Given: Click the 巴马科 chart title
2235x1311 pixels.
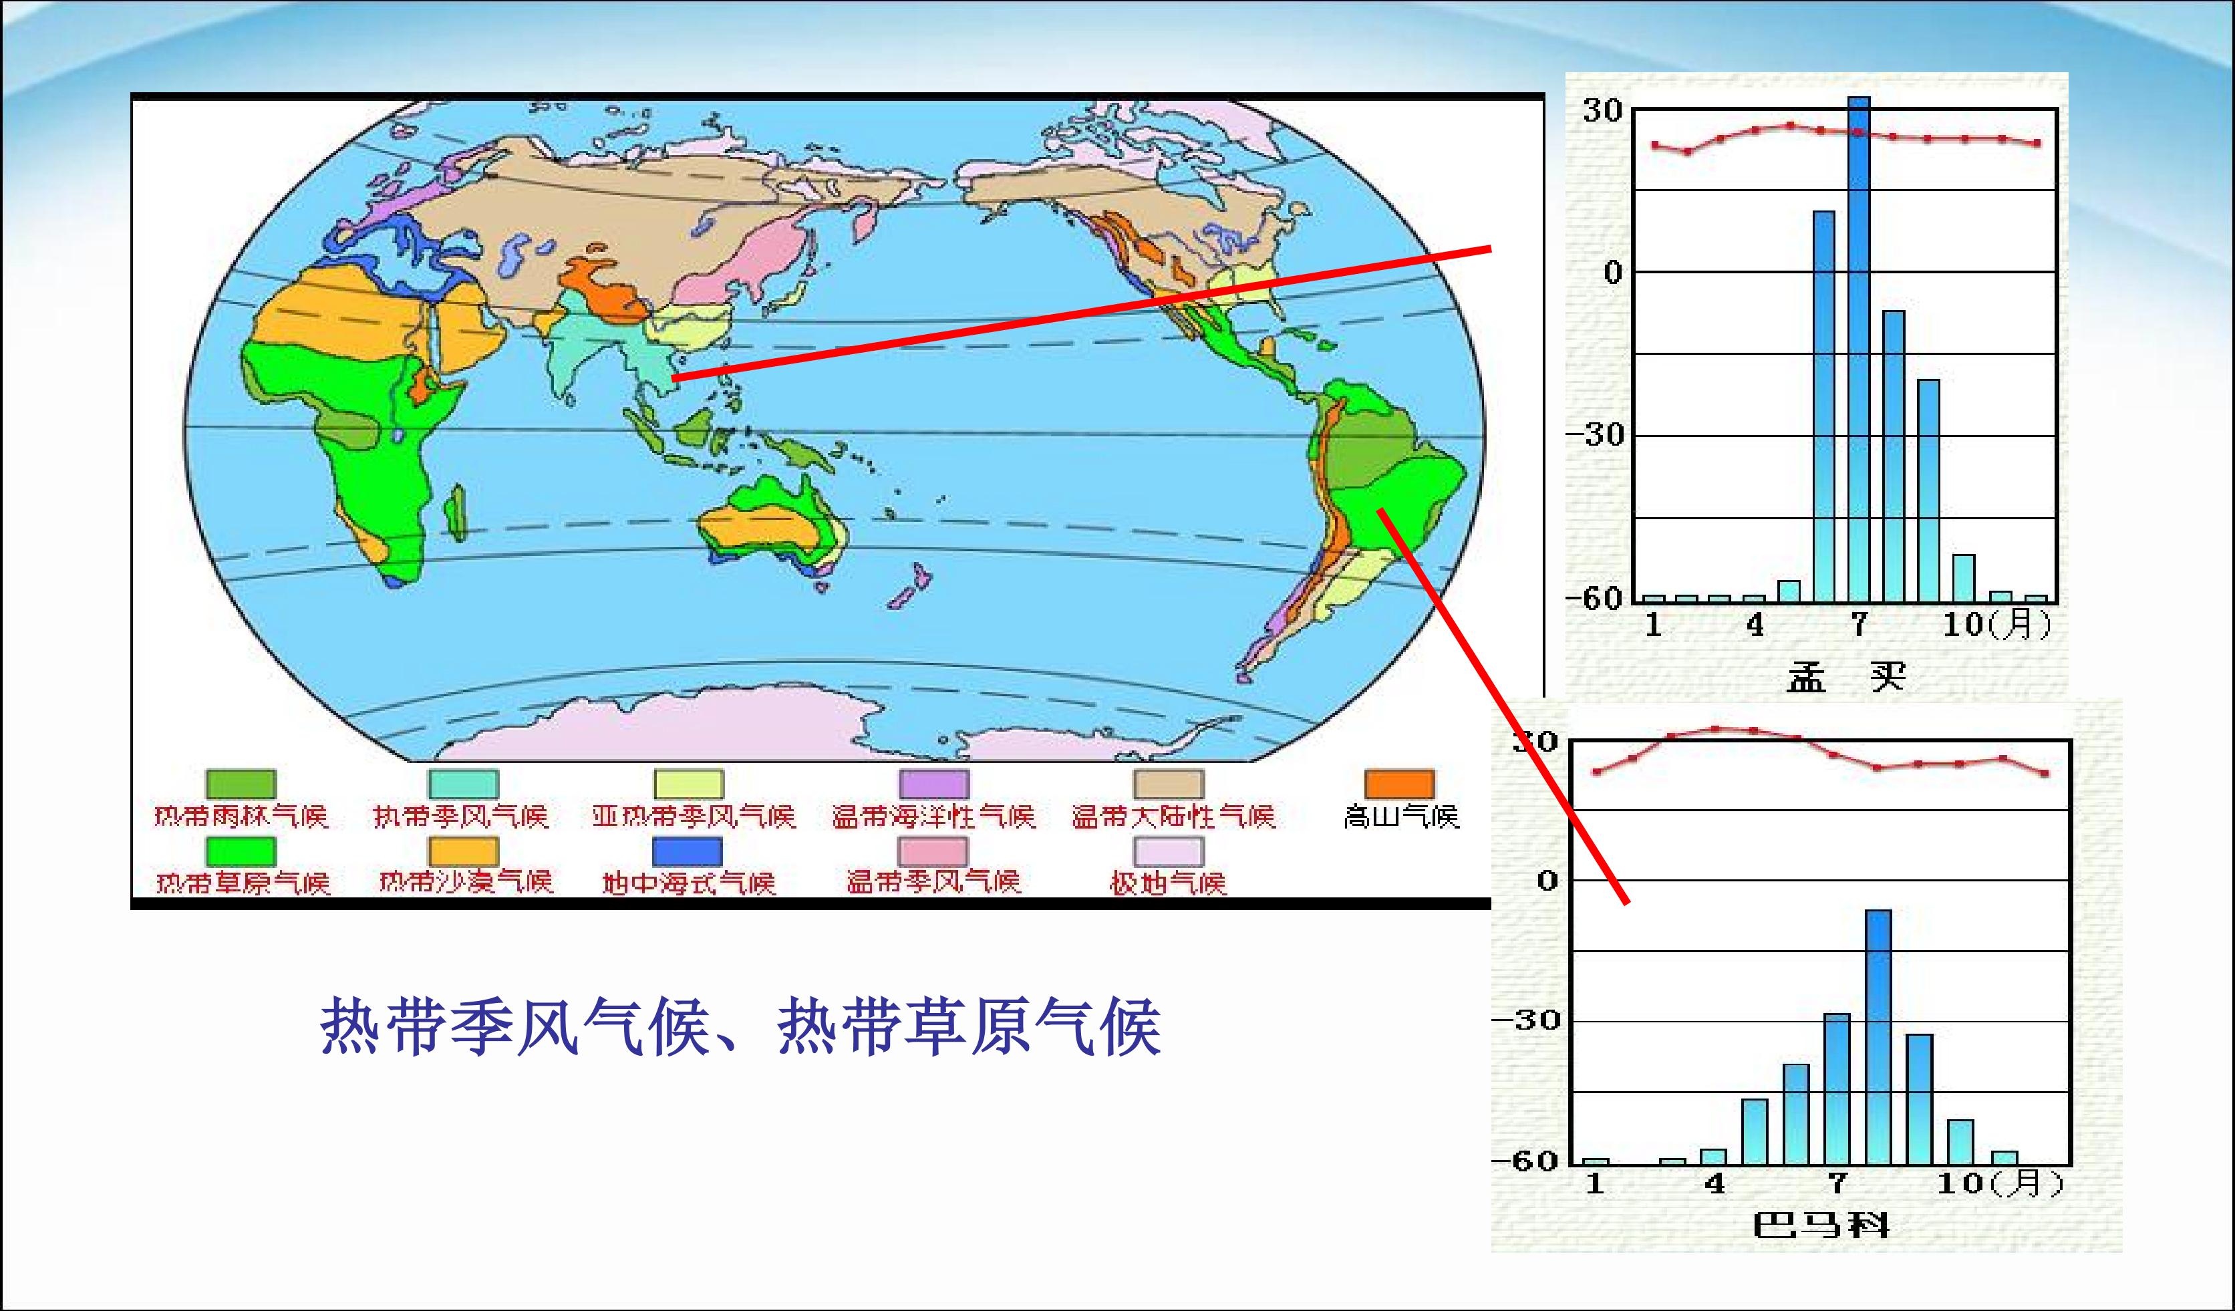Looking at the screenshot, I should coord(1821,1226).
